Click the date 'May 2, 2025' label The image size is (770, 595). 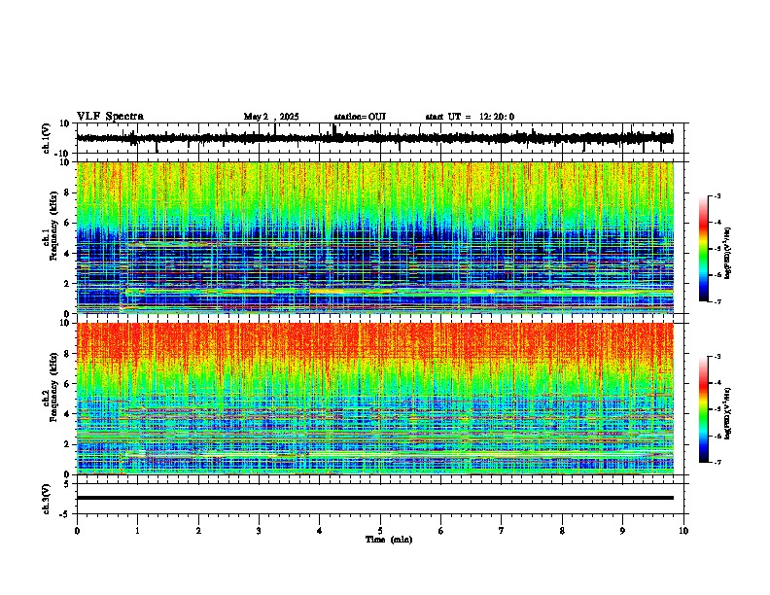point(271,117)
